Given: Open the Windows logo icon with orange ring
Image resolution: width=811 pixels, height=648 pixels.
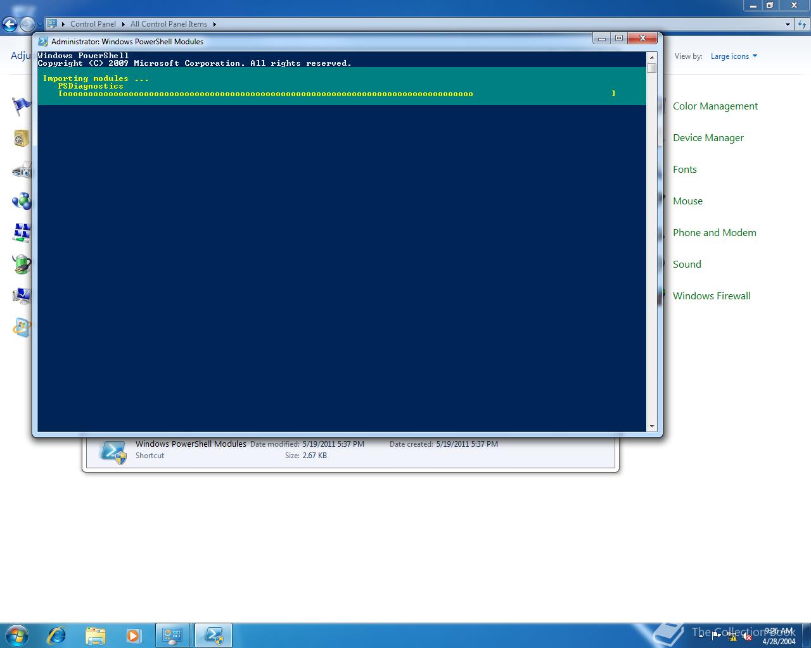Looking at the screenshot, I should point(22,328).
